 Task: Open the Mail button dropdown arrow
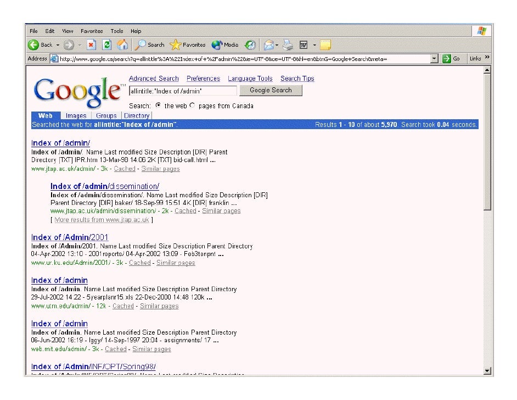click(277, 45)
